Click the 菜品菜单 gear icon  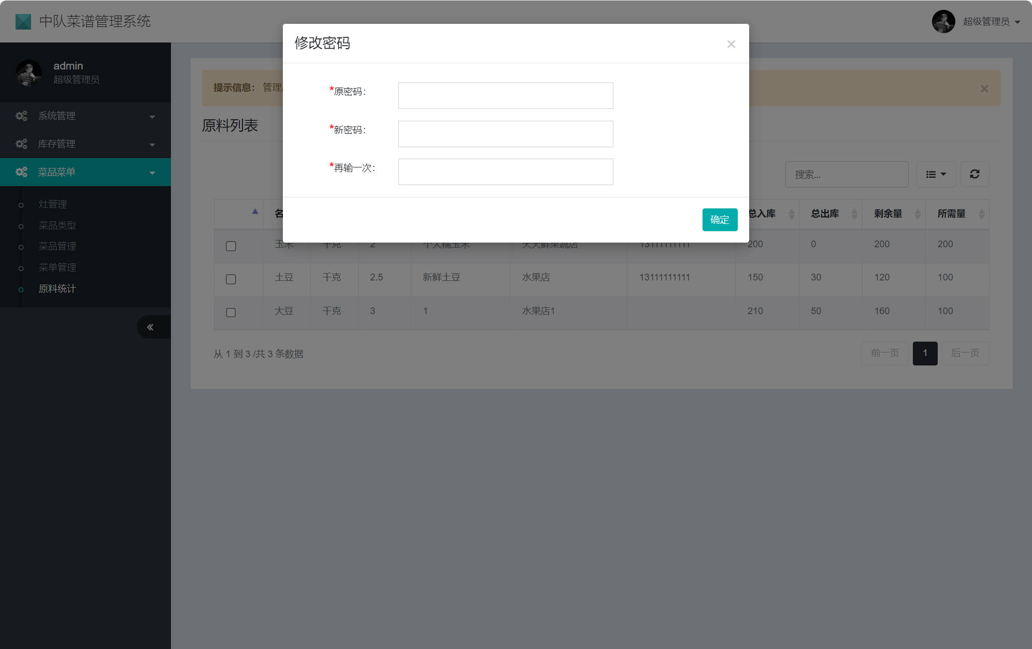pos(21,172)
